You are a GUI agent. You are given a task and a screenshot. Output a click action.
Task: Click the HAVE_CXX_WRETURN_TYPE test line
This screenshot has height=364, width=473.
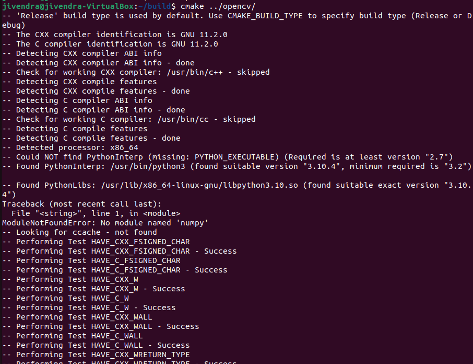pyautogui.click(x=96, y=355)
